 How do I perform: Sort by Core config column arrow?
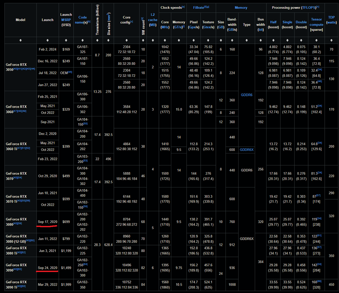click(127, 40)
